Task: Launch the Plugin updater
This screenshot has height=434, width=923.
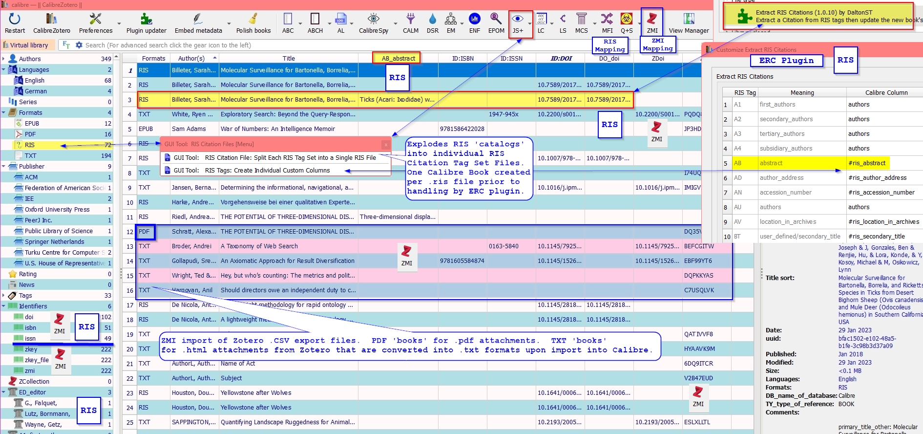Action: (146, 20)
